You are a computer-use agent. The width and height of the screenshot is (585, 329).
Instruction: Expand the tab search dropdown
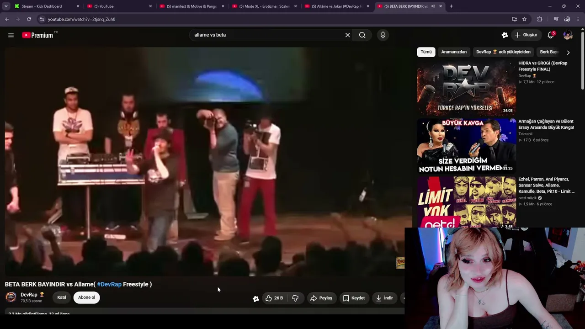tap(6, 6)
